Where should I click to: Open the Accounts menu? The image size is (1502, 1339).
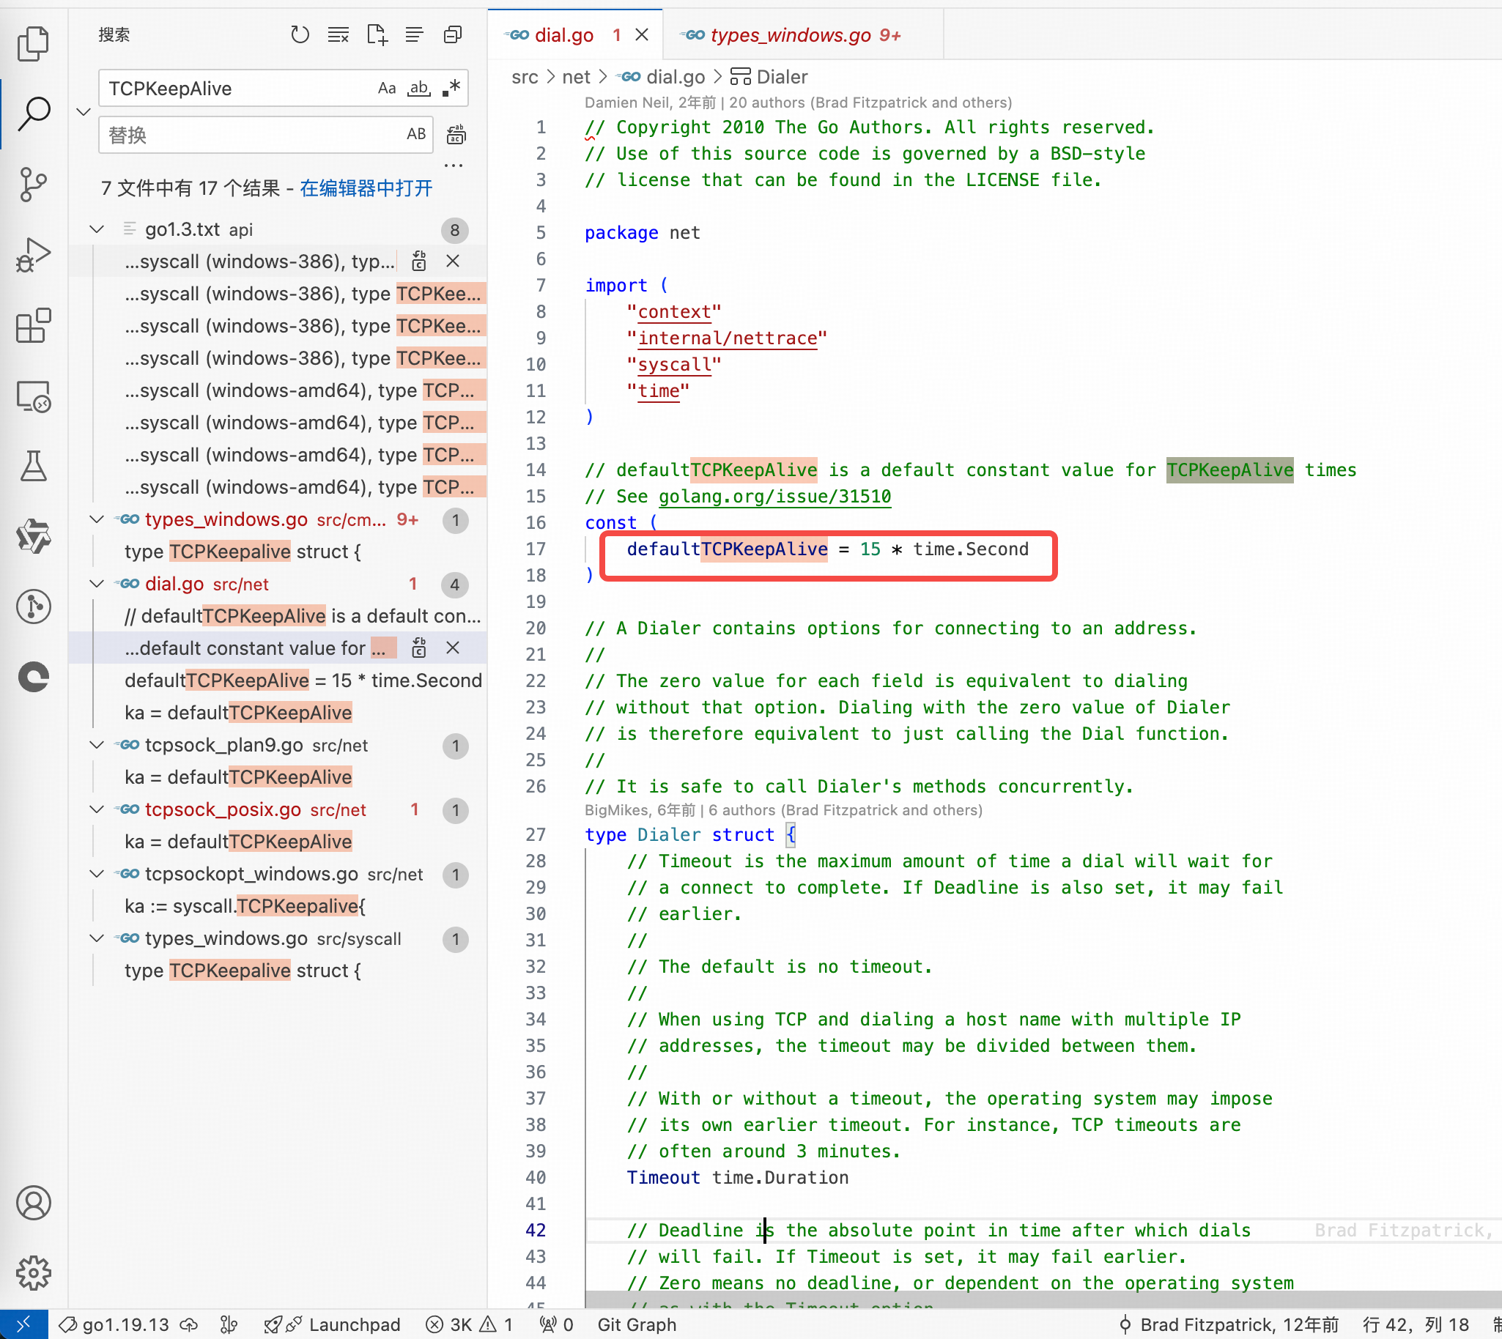click(33, 1203)
